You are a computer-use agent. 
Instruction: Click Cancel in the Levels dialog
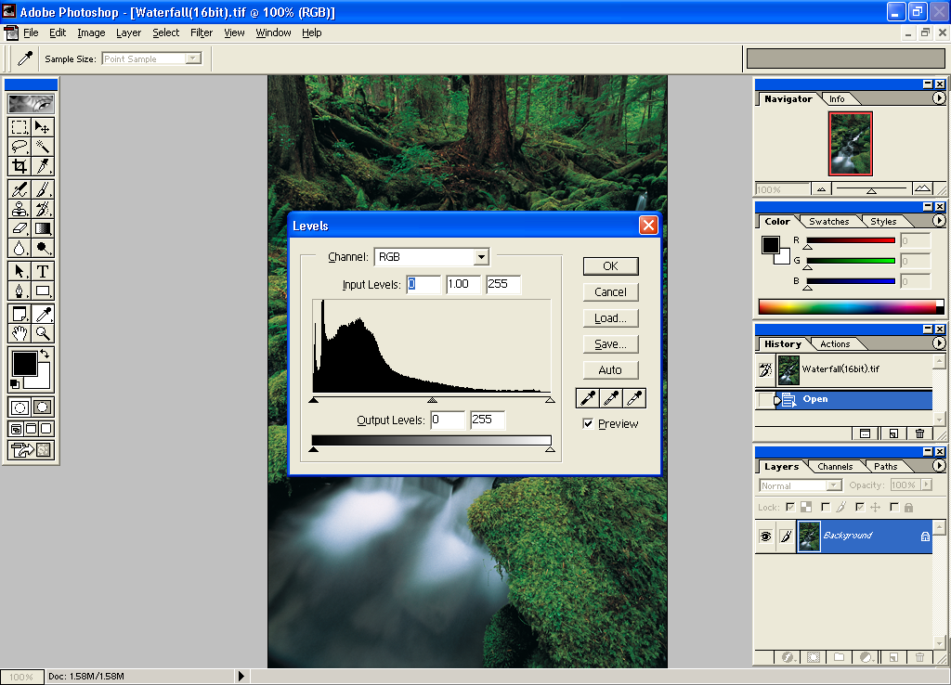click(610, 292)
